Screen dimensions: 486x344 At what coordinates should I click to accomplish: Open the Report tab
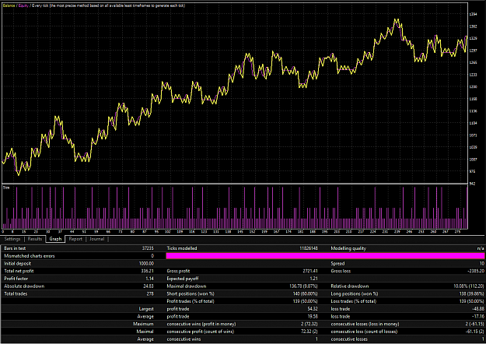(x=75, y=239)
